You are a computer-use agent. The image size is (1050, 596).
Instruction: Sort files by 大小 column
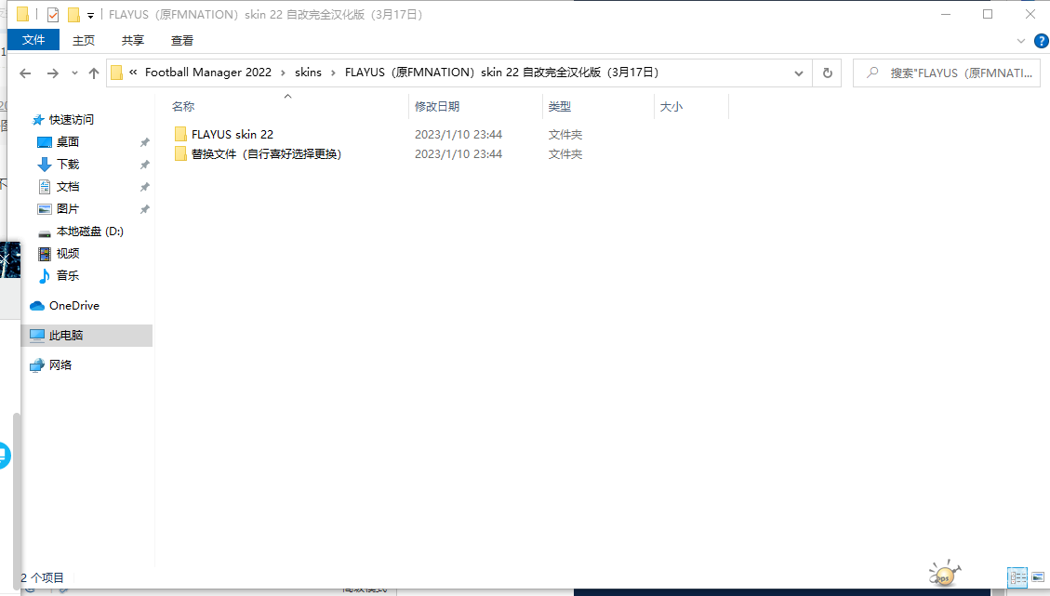tap(671, 107)
